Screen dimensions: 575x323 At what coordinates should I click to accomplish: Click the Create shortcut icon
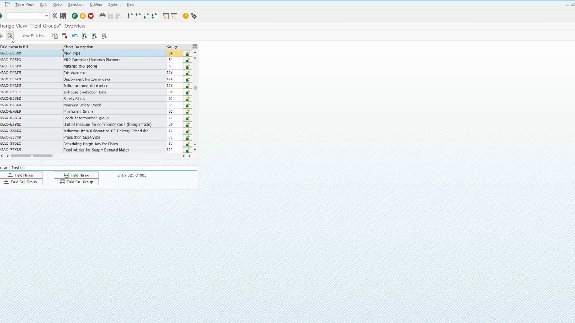174,16
